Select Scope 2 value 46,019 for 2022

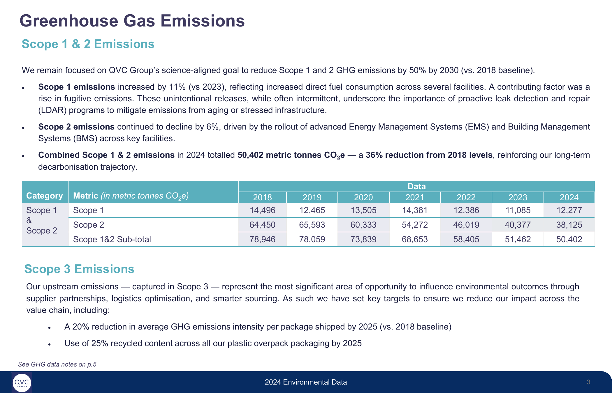(466, 225)
